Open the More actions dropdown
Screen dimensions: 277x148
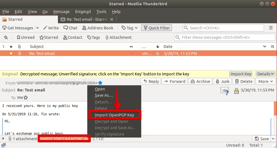[x=265, y=81]
